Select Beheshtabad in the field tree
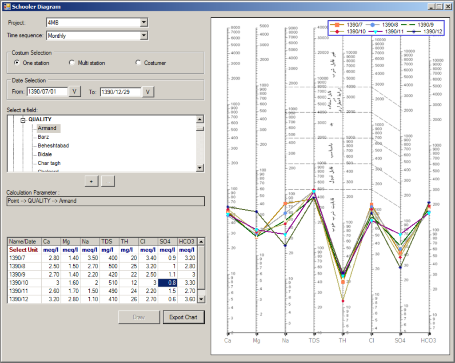455x363 pixels. click(53, 146)
